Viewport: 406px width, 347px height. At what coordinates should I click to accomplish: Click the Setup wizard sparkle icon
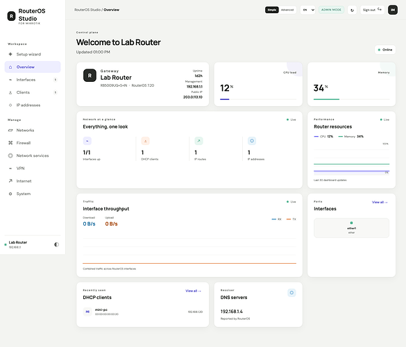coord(10,54)
